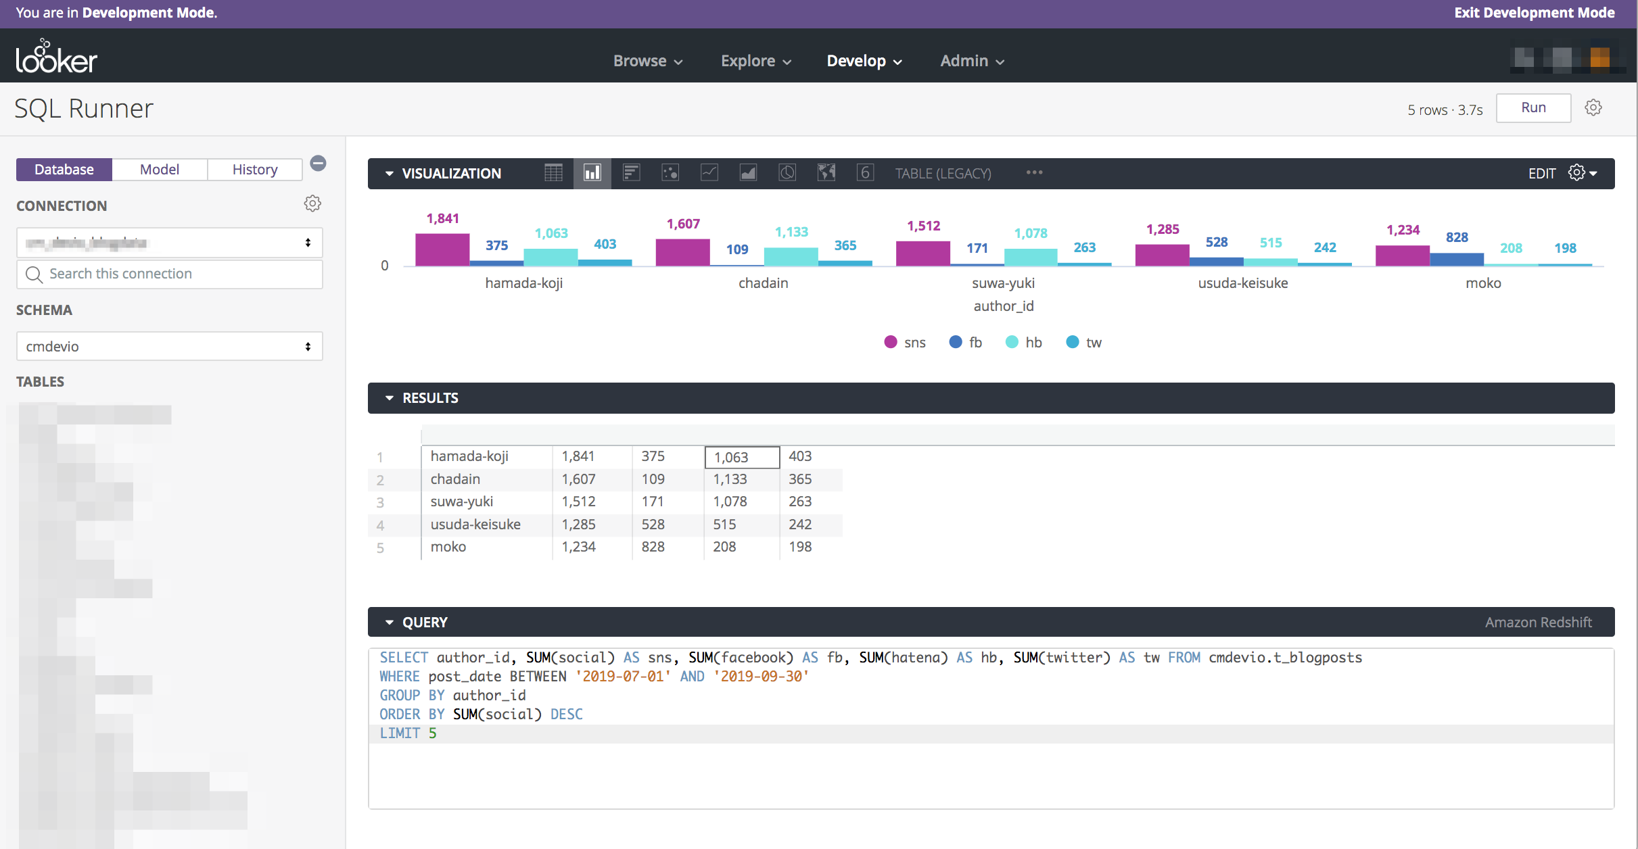
Task: Choose the map visualization type
Action: coord(826,173)
